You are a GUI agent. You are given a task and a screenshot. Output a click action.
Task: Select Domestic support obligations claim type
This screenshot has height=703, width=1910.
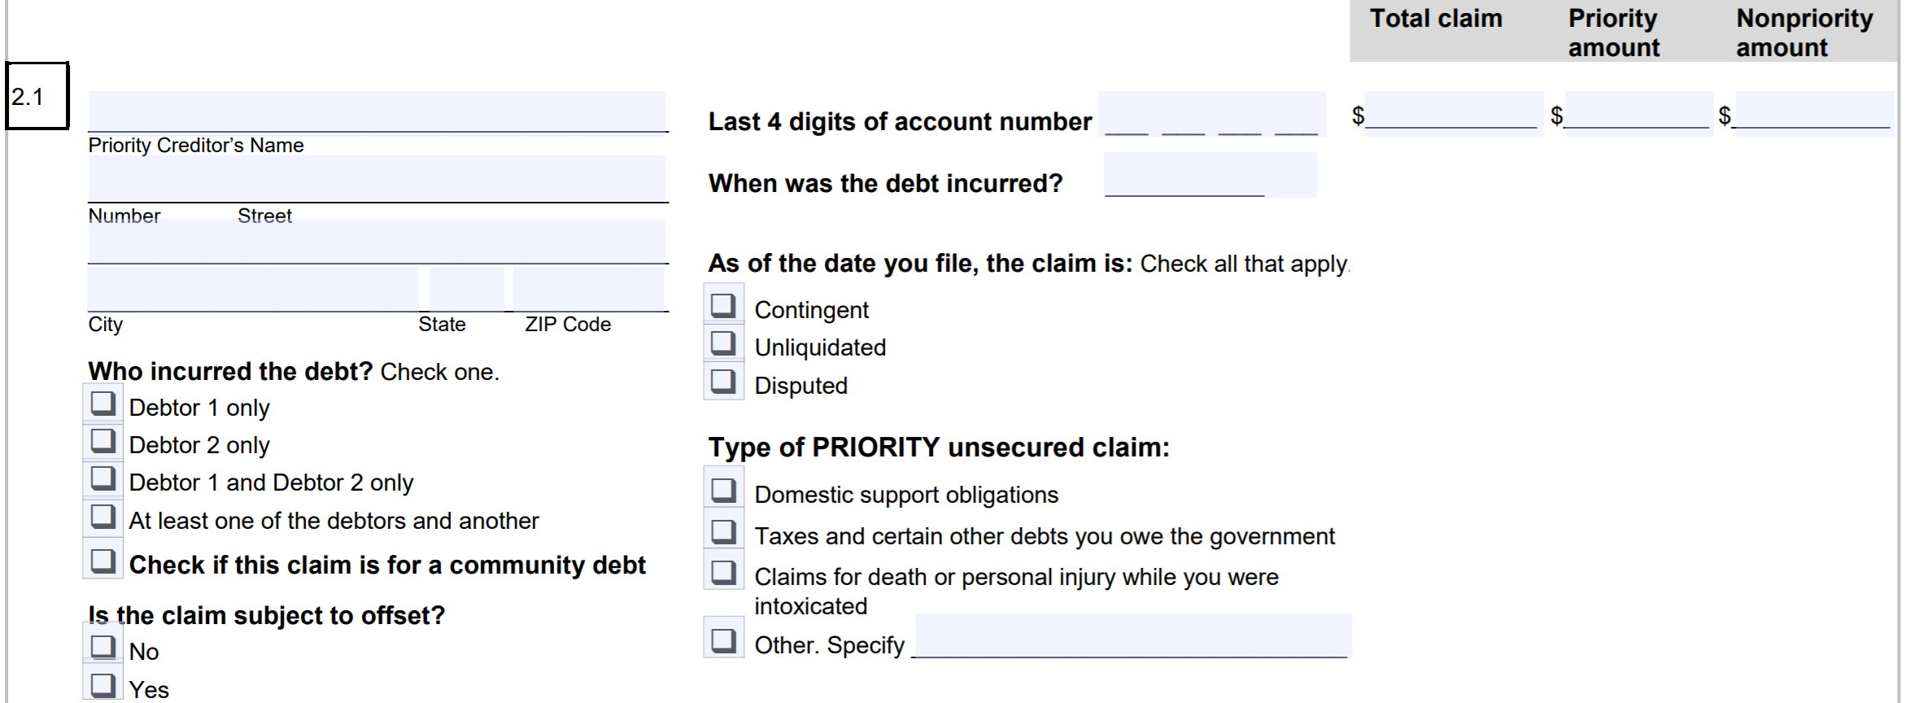pos(723,491)
